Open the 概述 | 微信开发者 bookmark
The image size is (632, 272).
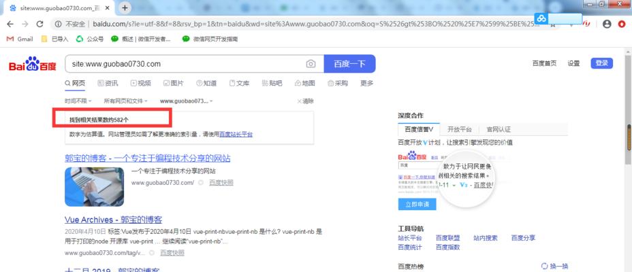click(141, 39)
